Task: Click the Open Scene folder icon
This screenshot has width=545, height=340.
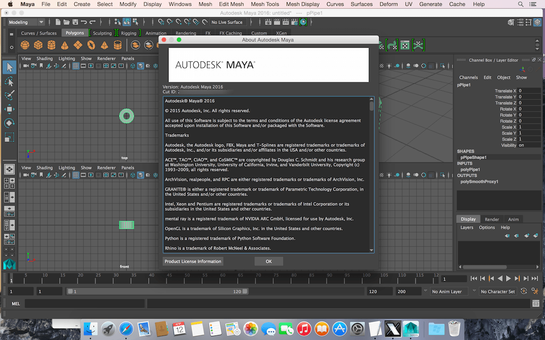Action: click(x=66, y=22)
